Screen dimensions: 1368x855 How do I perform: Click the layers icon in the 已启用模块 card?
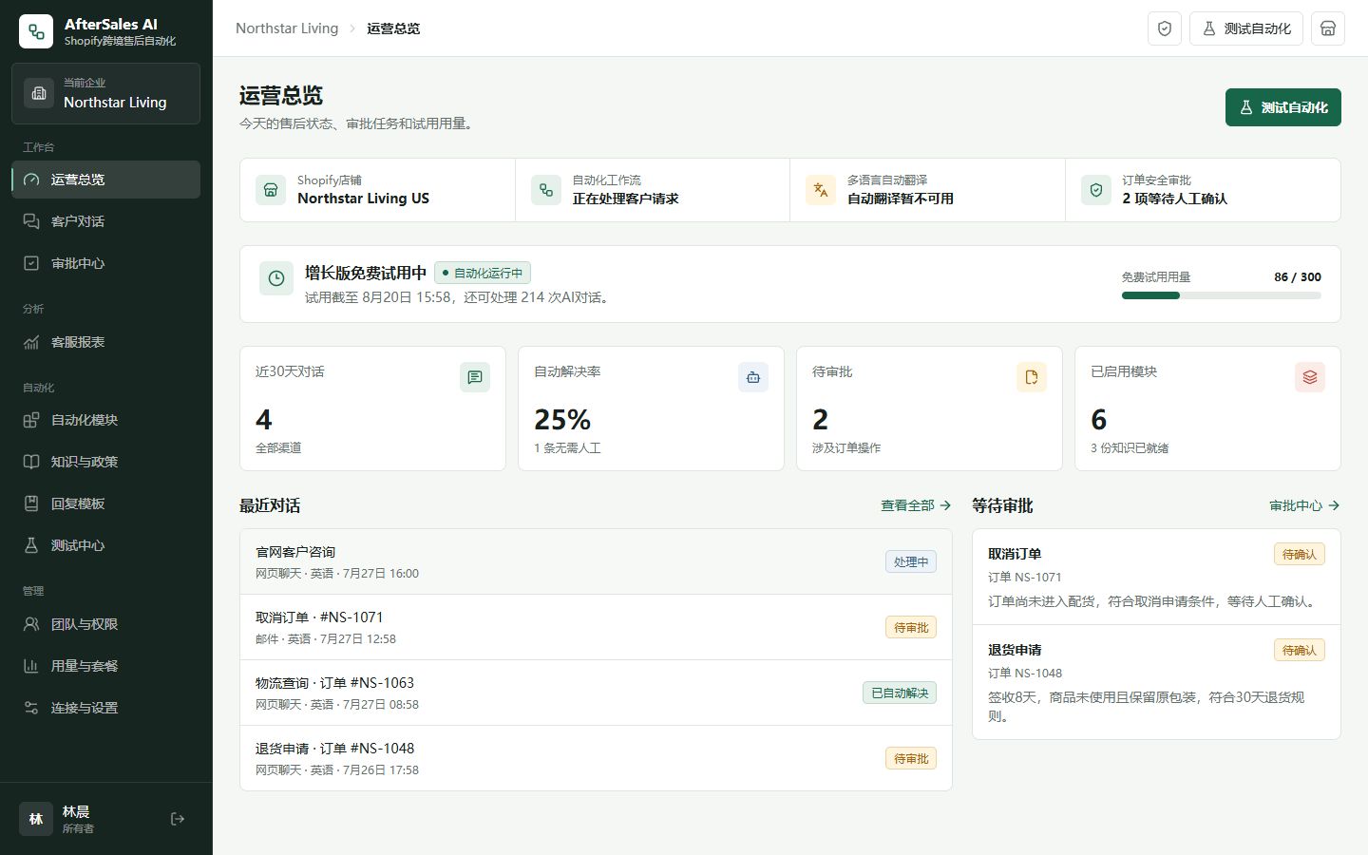1310,377
